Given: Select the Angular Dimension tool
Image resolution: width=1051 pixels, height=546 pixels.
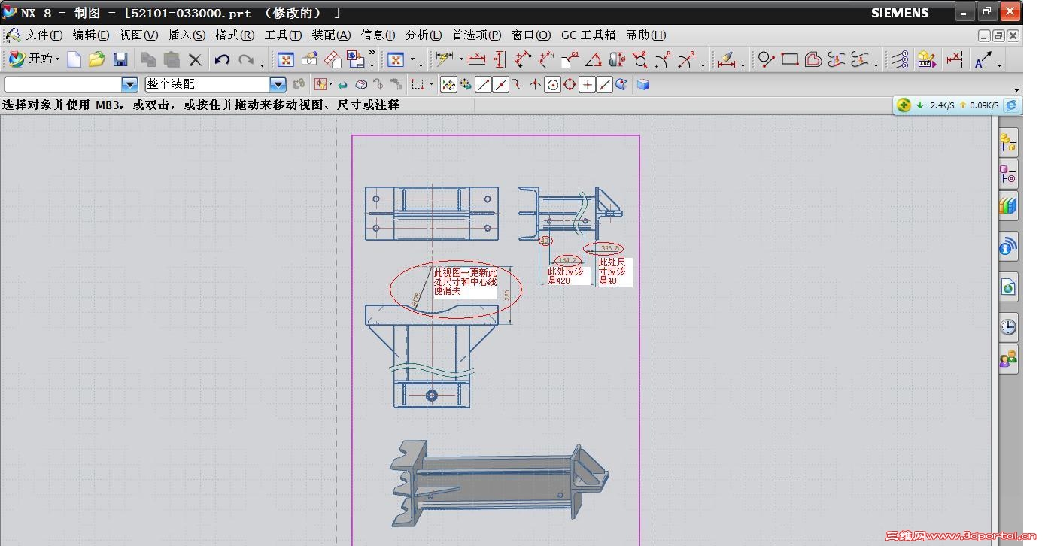Looking at the screenshot, I should (594, 59).
